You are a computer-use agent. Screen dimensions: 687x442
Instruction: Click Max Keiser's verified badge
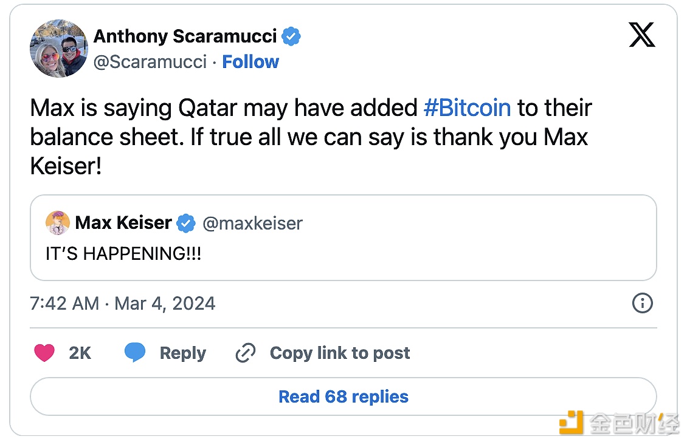(185, 223)
